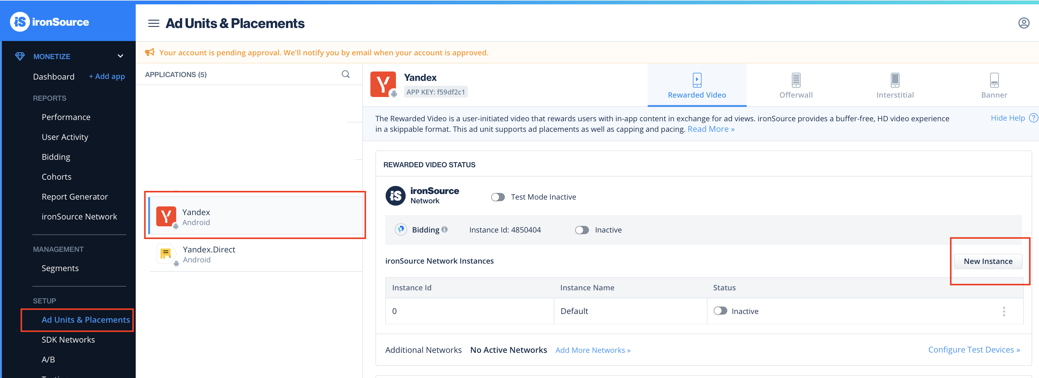Click the New Instance button
Screen dimensions: 1039x378
[x=988, y=261]
